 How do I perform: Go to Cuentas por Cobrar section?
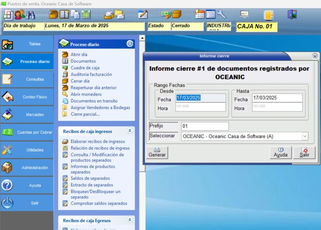point(27,132)
